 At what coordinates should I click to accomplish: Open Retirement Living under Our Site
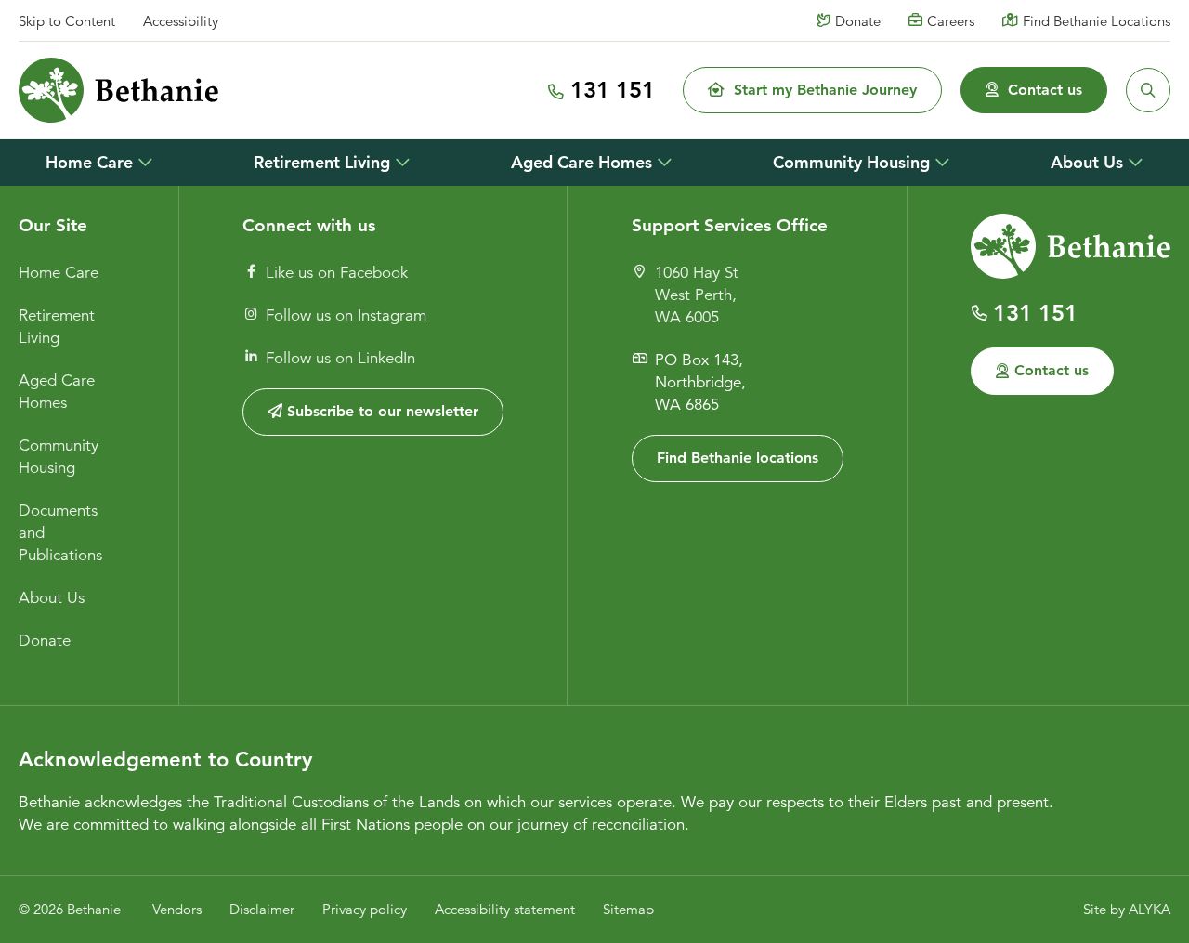(57, 326)
